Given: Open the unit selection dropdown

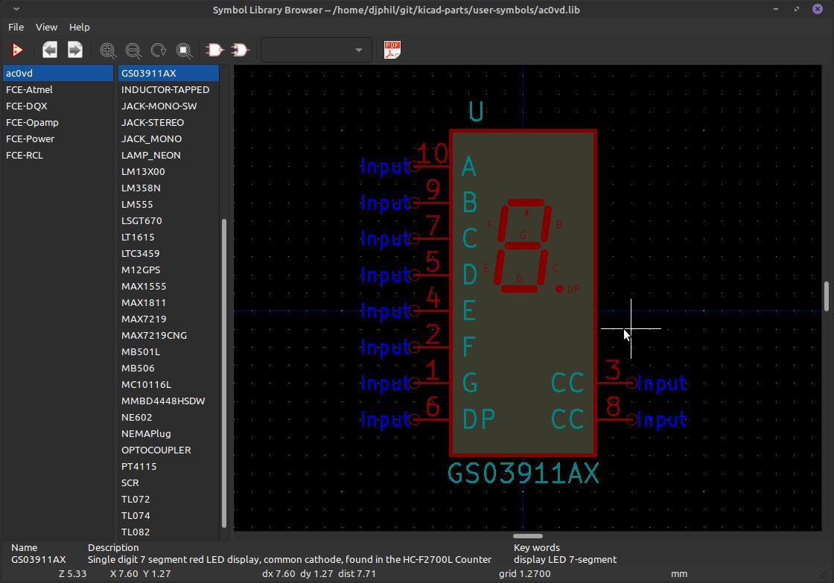Looking at the screenshot, I should (316, 50).
